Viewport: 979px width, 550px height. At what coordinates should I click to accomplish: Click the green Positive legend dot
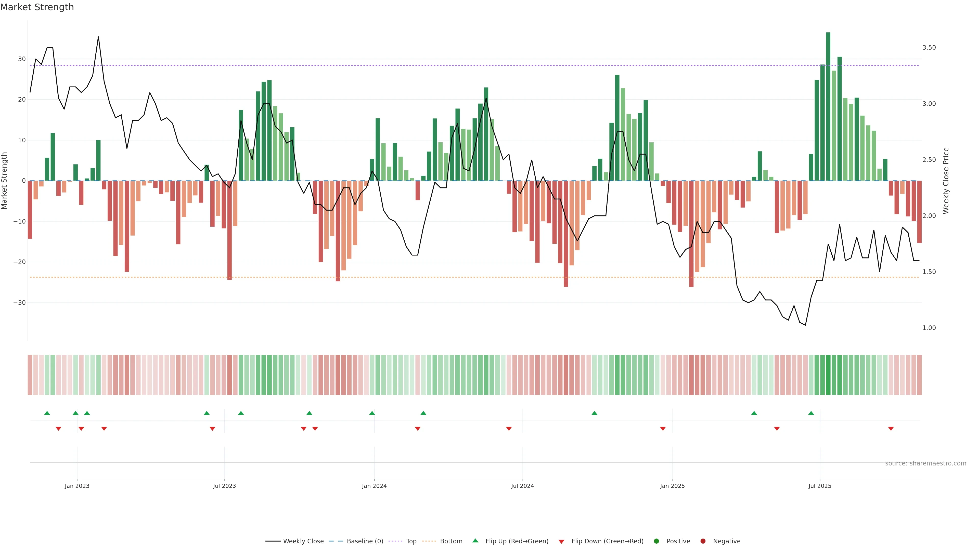click(656, 541)
